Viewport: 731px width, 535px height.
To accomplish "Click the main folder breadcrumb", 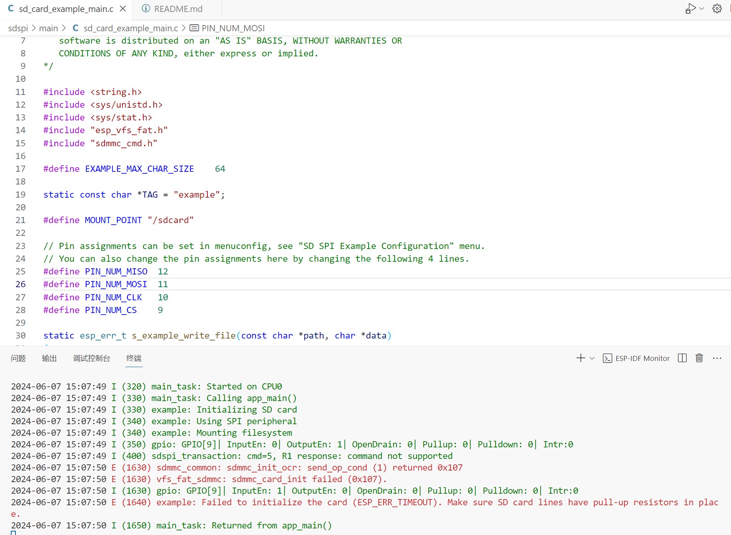I will tap(48, 28).
